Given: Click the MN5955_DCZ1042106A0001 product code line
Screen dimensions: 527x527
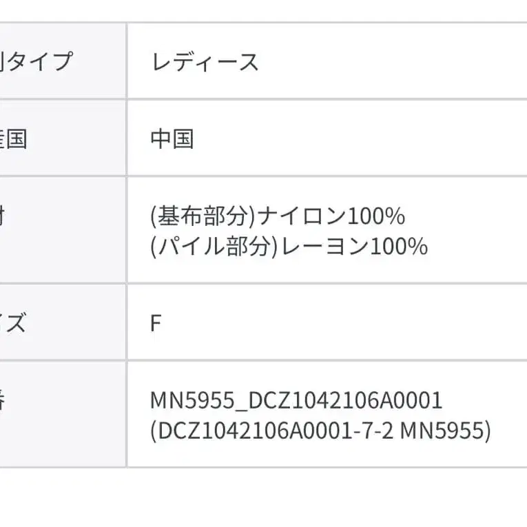Looking at the screenshot, I should [296, 400].
